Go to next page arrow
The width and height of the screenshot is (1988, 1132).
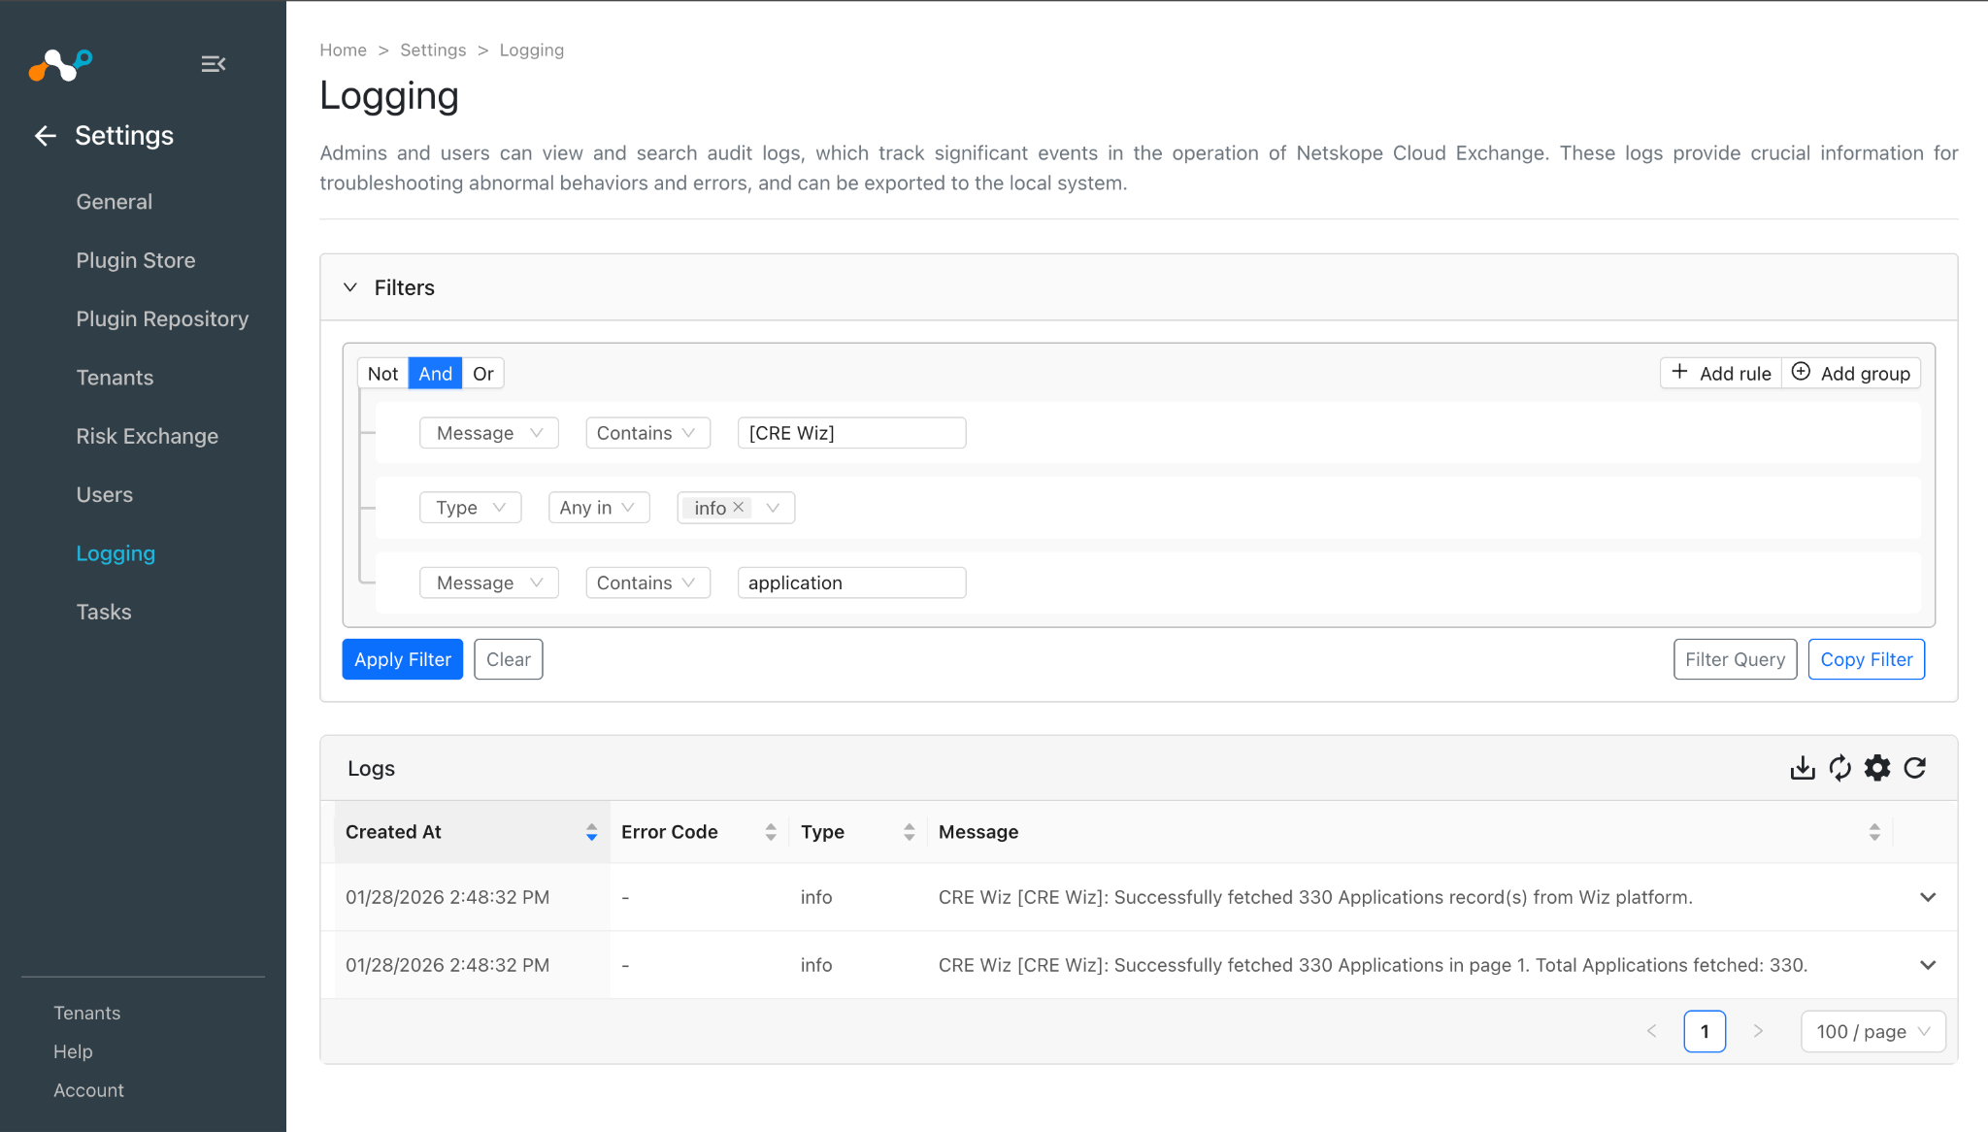pyautogui.click(x=1758, y=1031)
